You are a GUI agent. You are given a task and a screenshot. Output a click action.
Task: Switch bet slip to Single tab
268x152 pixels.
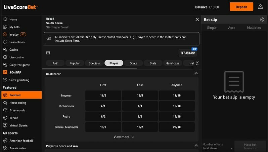212,28
